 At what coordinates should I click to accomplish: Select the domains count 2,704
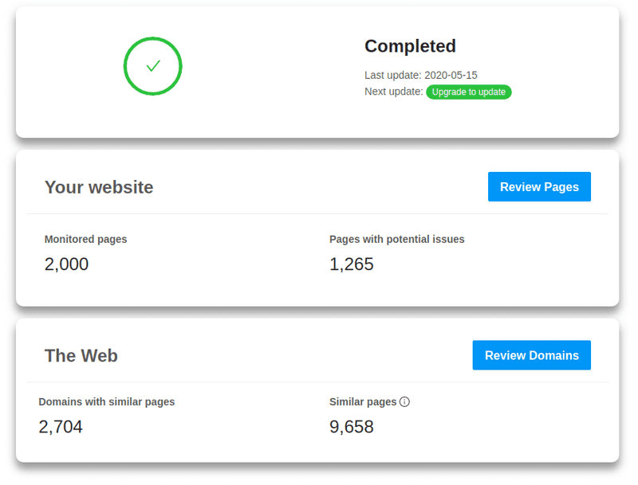coord(61,427)
